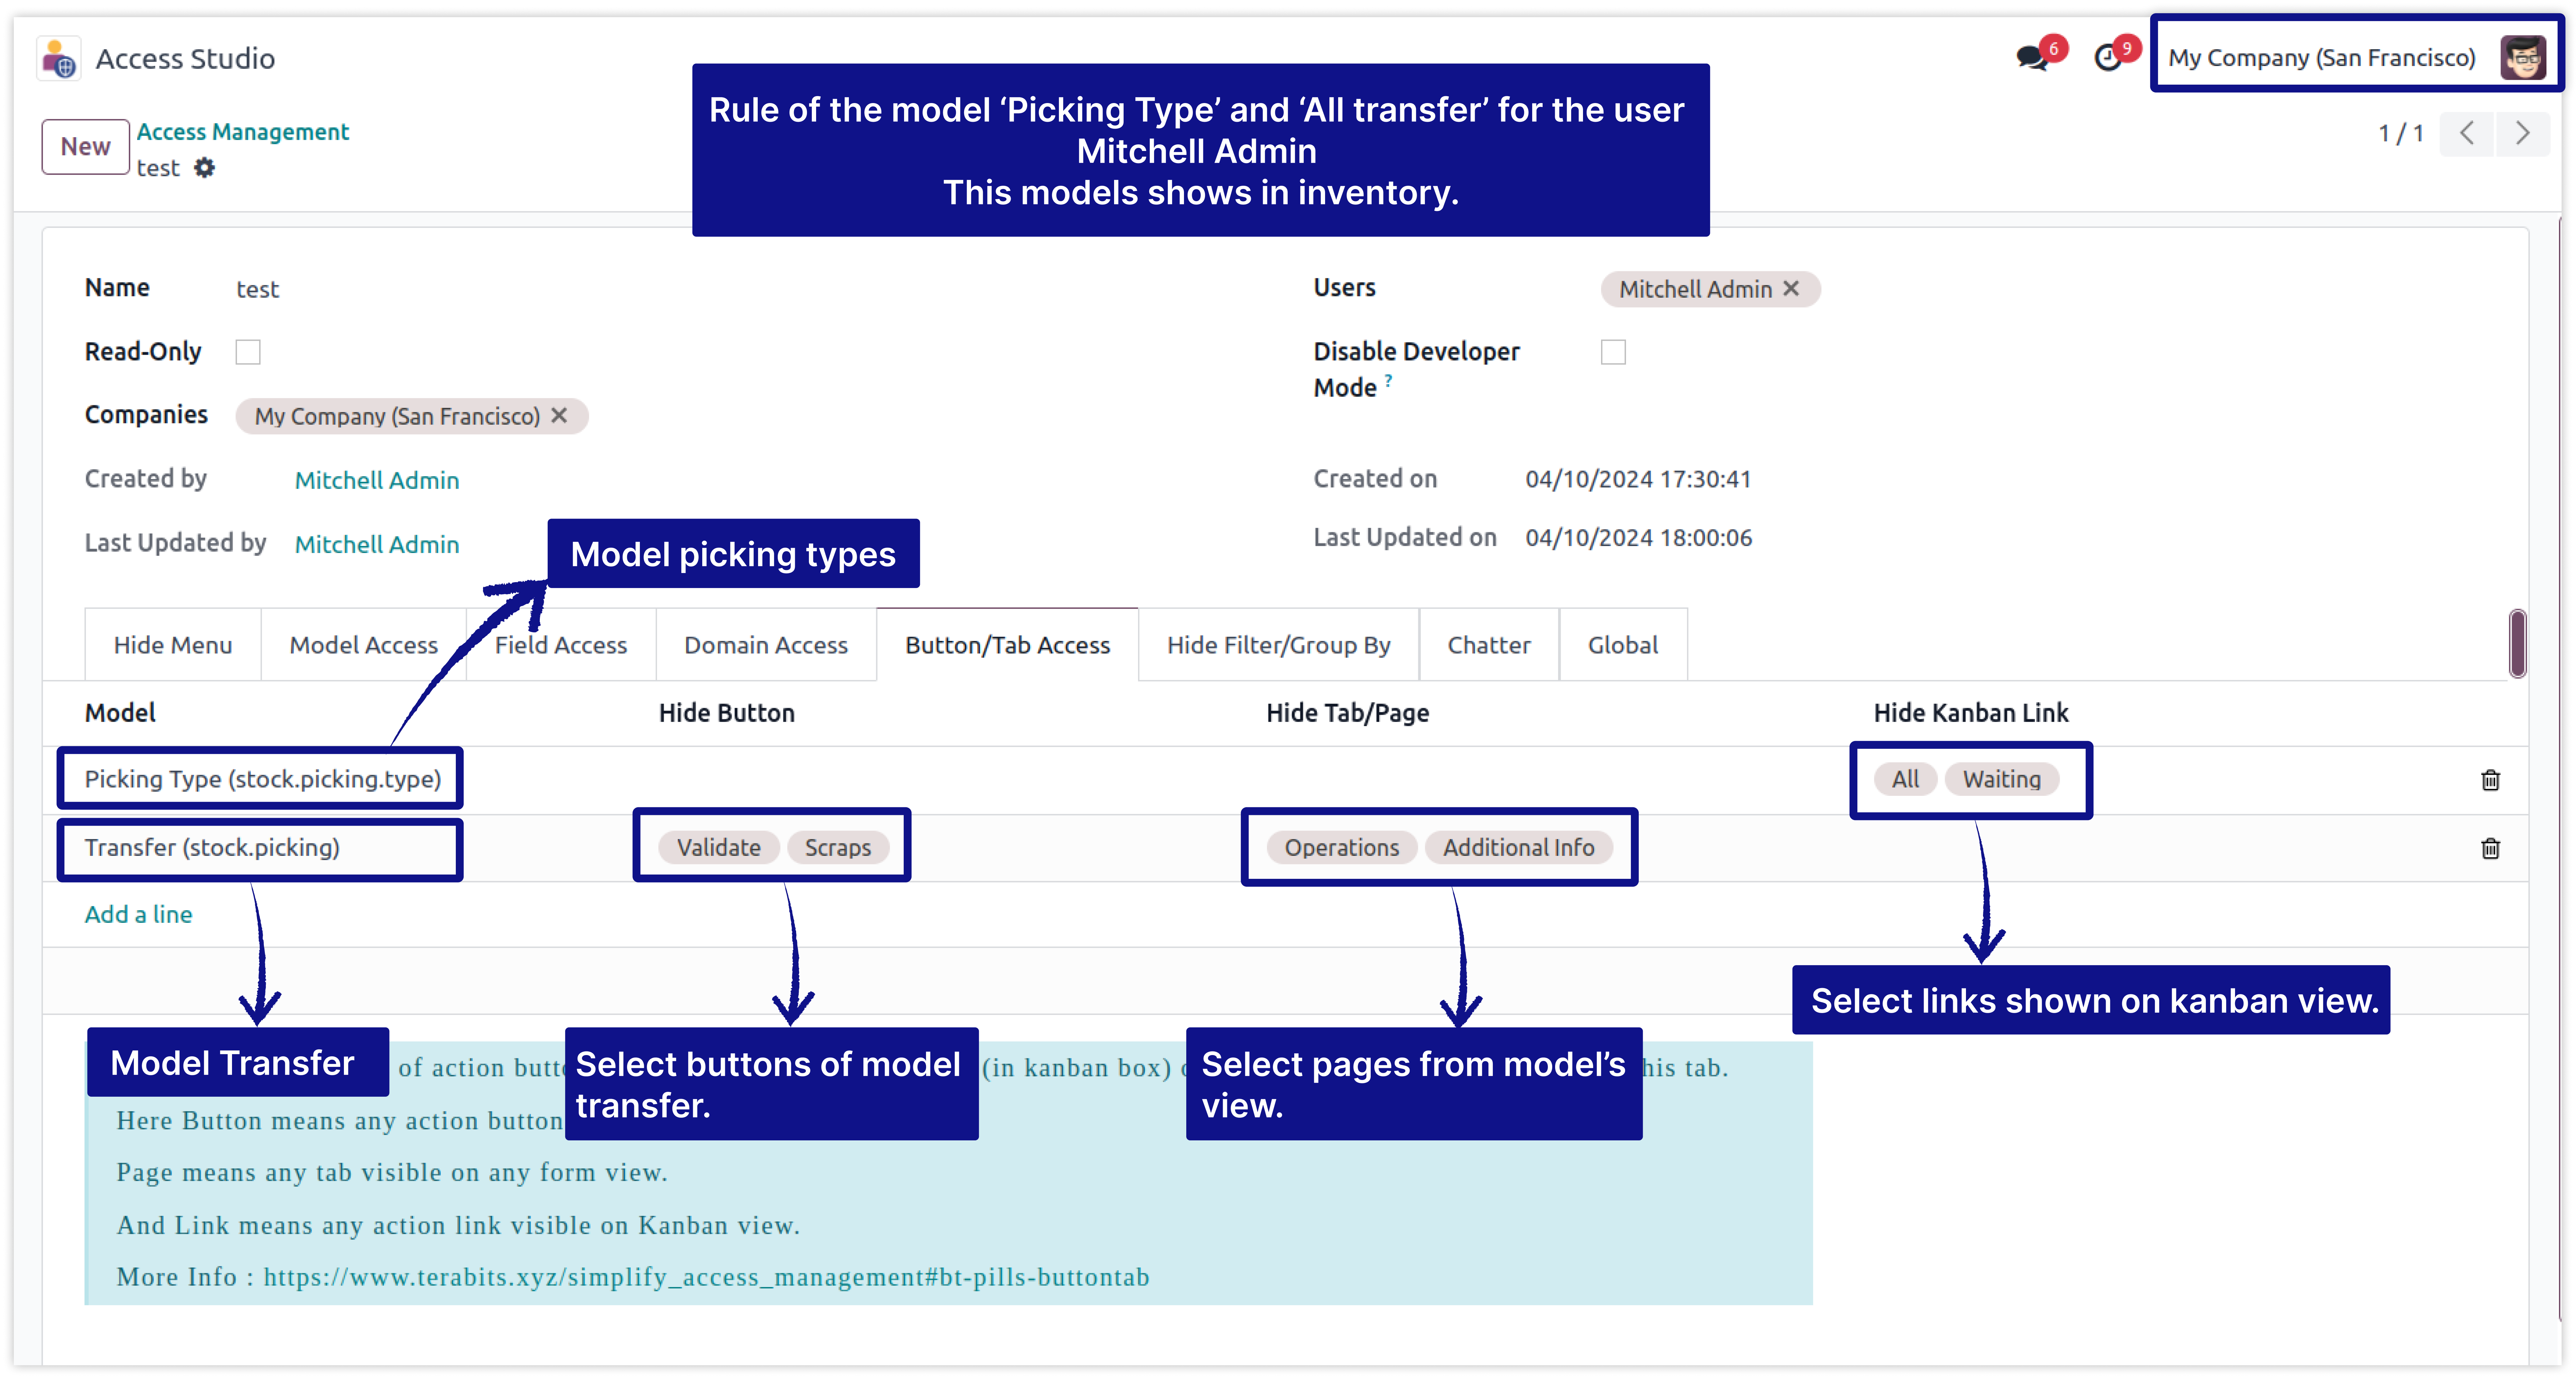Select Picking Type (stock.picking.type) model cell
Image resolution: width=2576 pixels, height=1376 pixels.
263,779
